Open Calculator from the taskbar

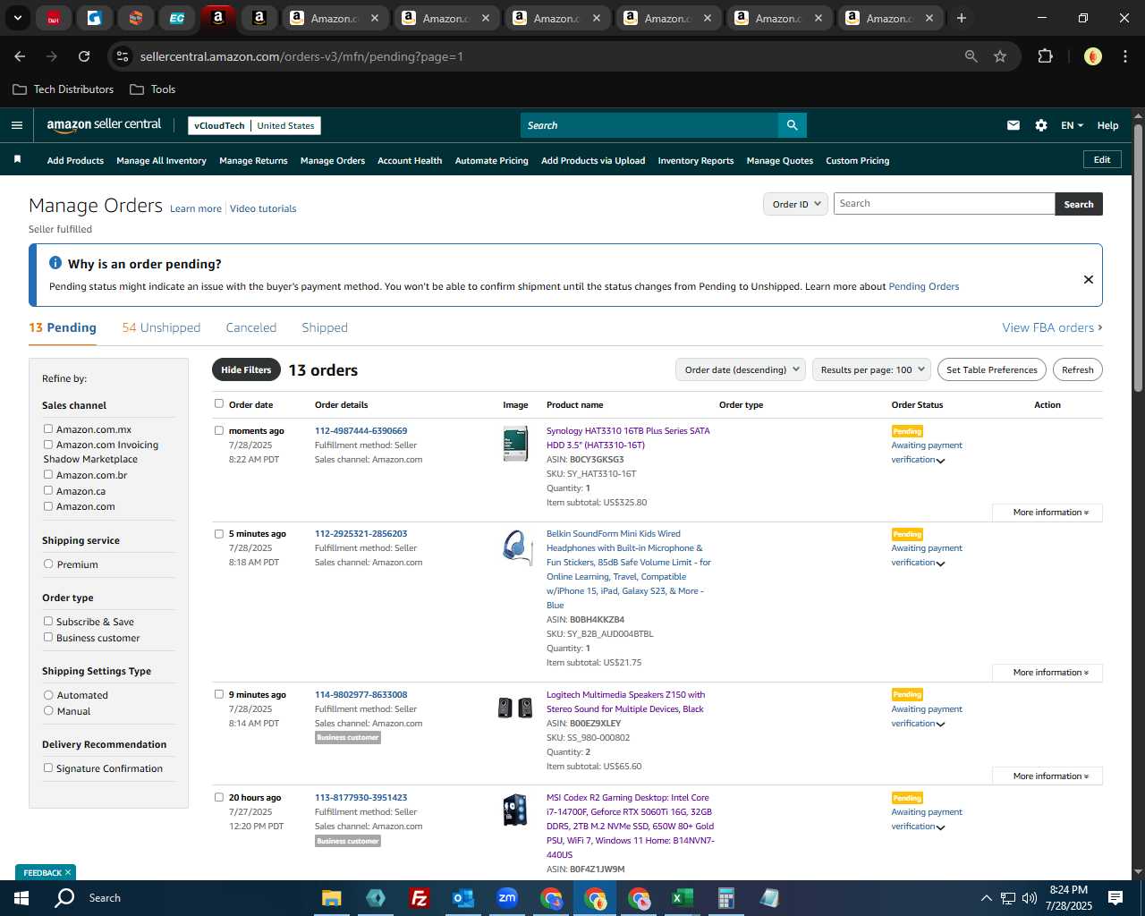(x=725, y=898)
